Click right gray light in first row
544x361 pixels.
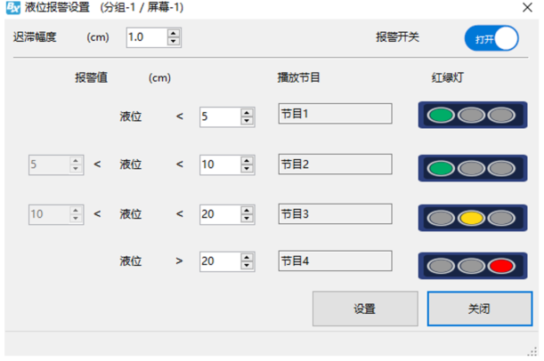pyautogui.click(x=502, y=116)
